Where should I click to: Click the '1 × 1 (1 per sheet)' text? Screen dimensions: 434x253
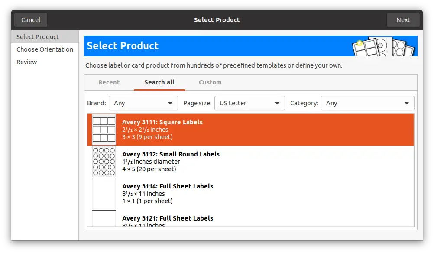[147, 201]
